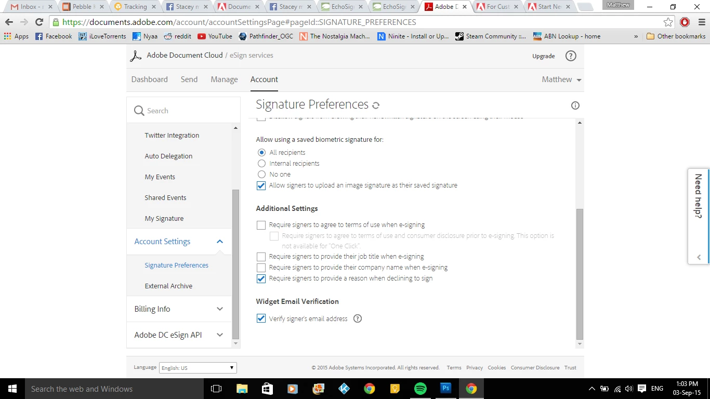Select the Internal recipients radio button
The image size is (710, 399).
point(262,164)
